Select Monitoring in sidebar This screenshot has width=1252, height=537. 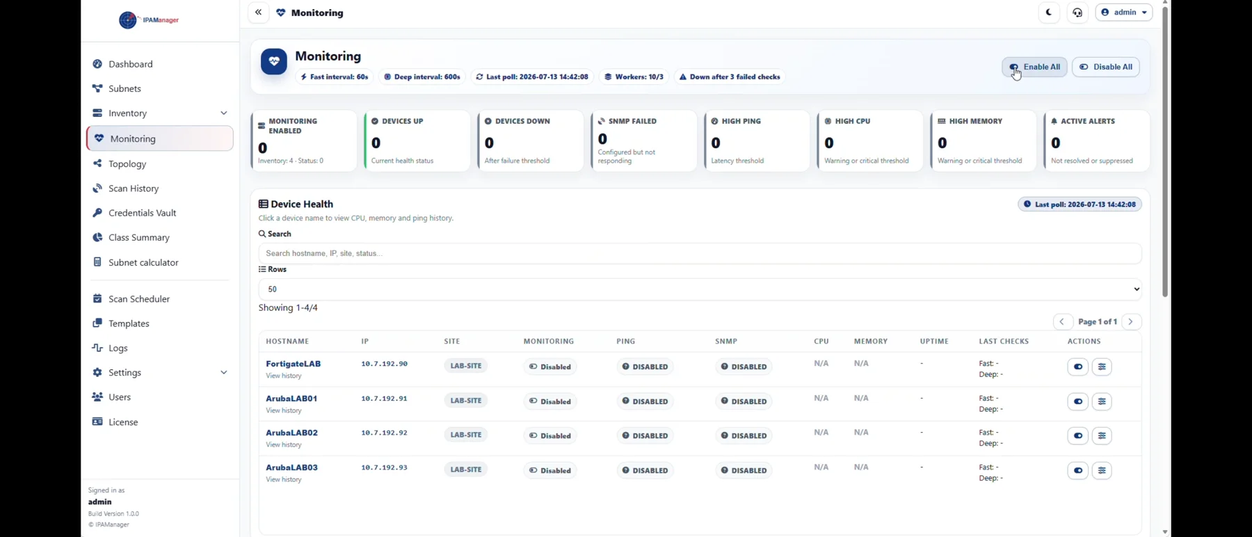160,138
